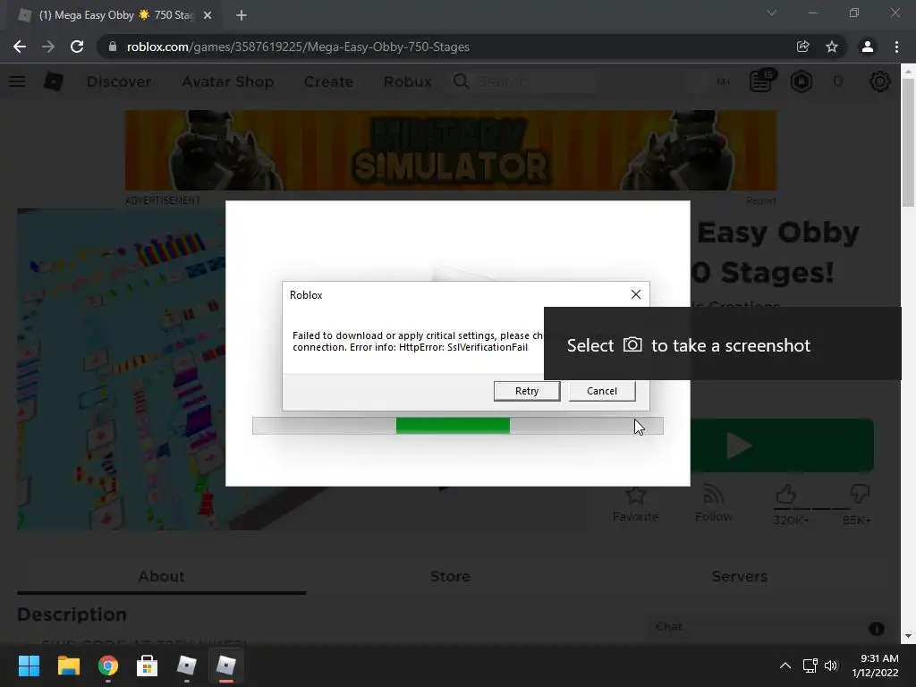916x687 pixels.
Task: Click Cancel in the Roblox error dialog
Action: click(x=602, y=391)
